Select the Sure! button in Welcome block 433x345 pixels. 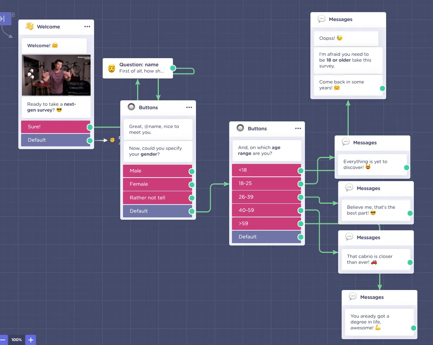click(55, 127)
